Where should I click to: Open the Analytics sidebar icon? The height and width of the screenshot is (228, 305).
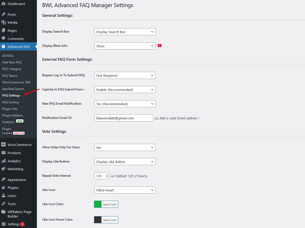[4, 161]
